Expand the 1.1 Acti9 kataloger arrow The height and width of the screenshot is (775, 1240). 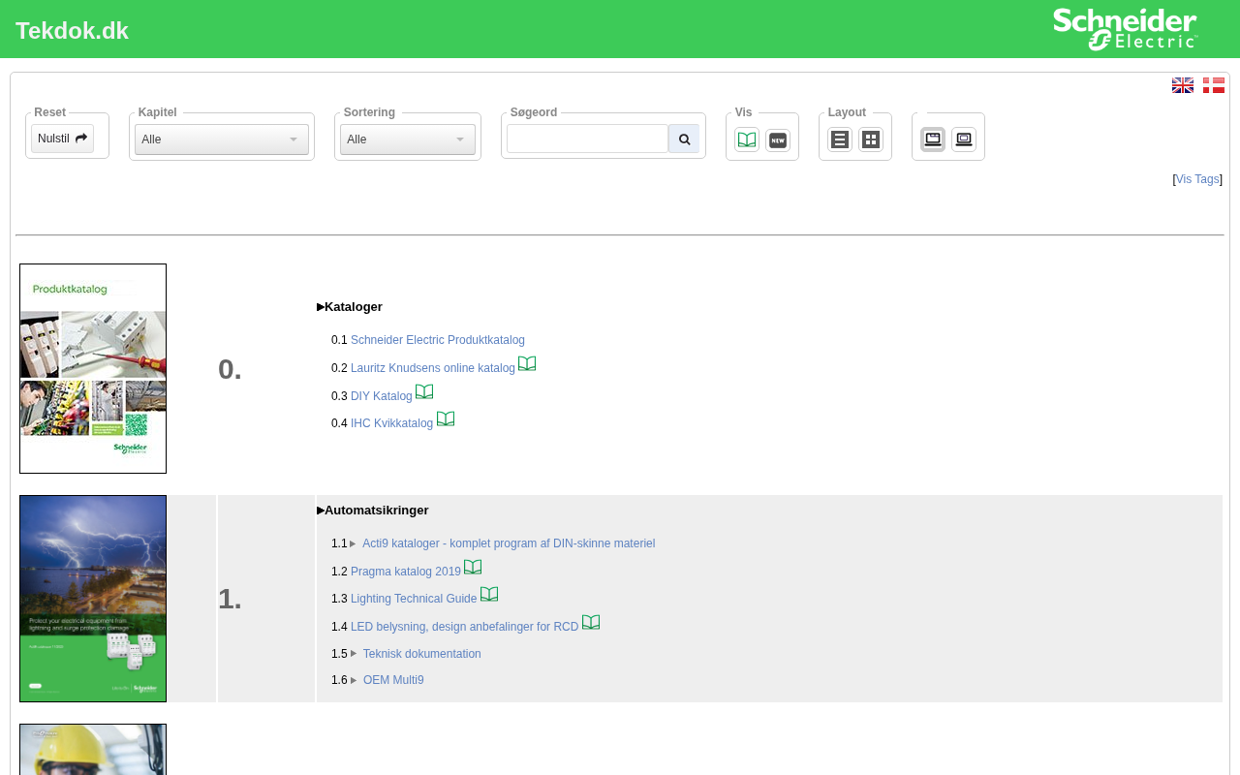coord(354,544)
